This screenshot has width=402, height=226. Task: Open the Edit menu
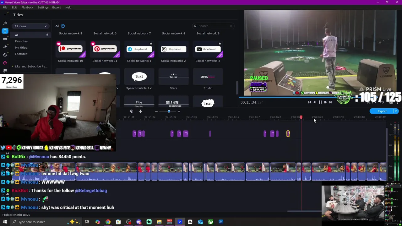[14, 7]
